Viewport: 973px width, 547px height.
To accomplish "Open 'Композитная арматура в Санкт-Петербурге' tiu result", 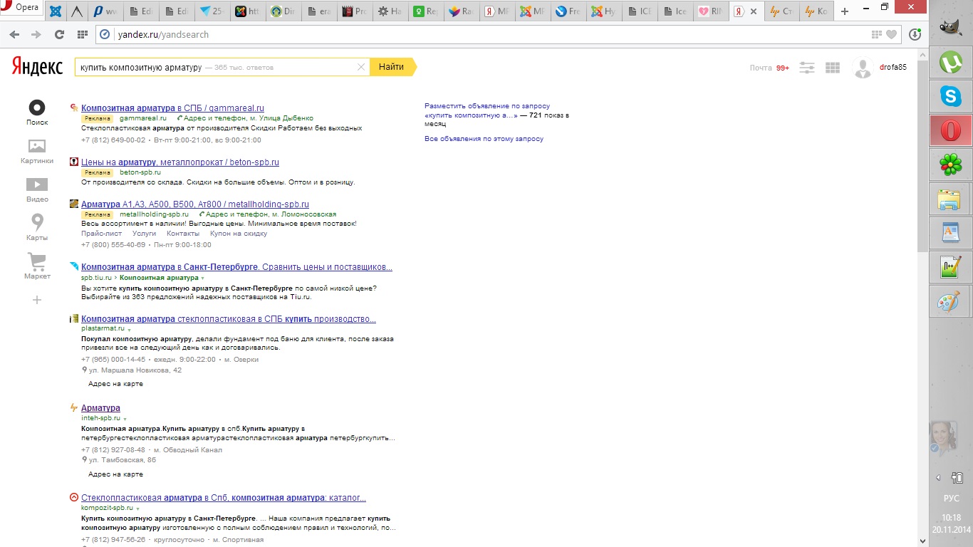I will pyautogui.click(x=236, y=267).
